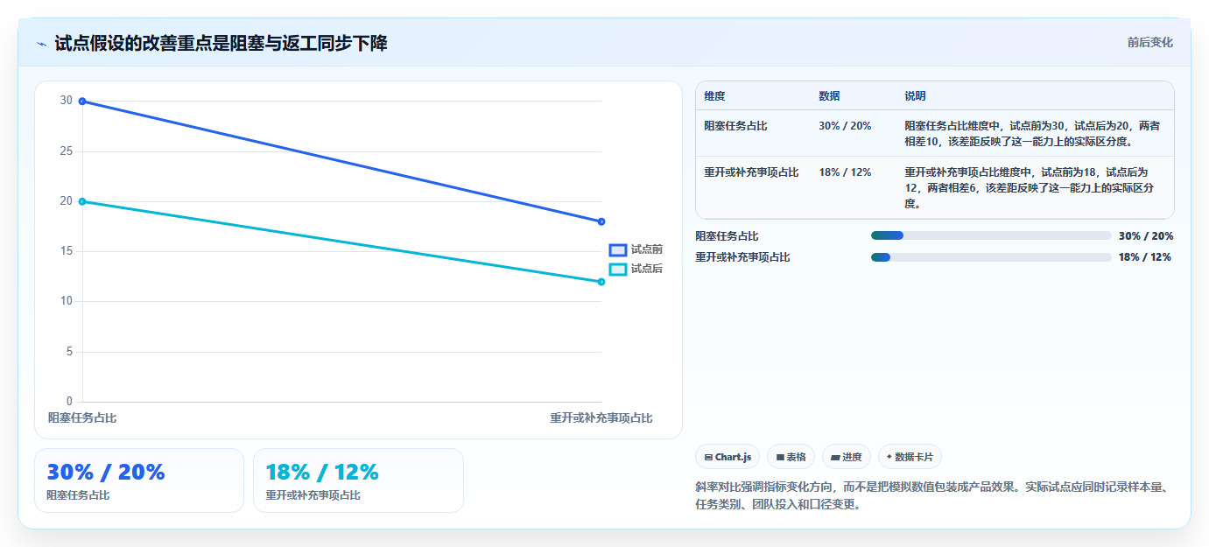This screenshot has width=1209, height=547.
Task: Click the 重开或补充事项占比 progress bar
Action: click(x=991, y=257)
